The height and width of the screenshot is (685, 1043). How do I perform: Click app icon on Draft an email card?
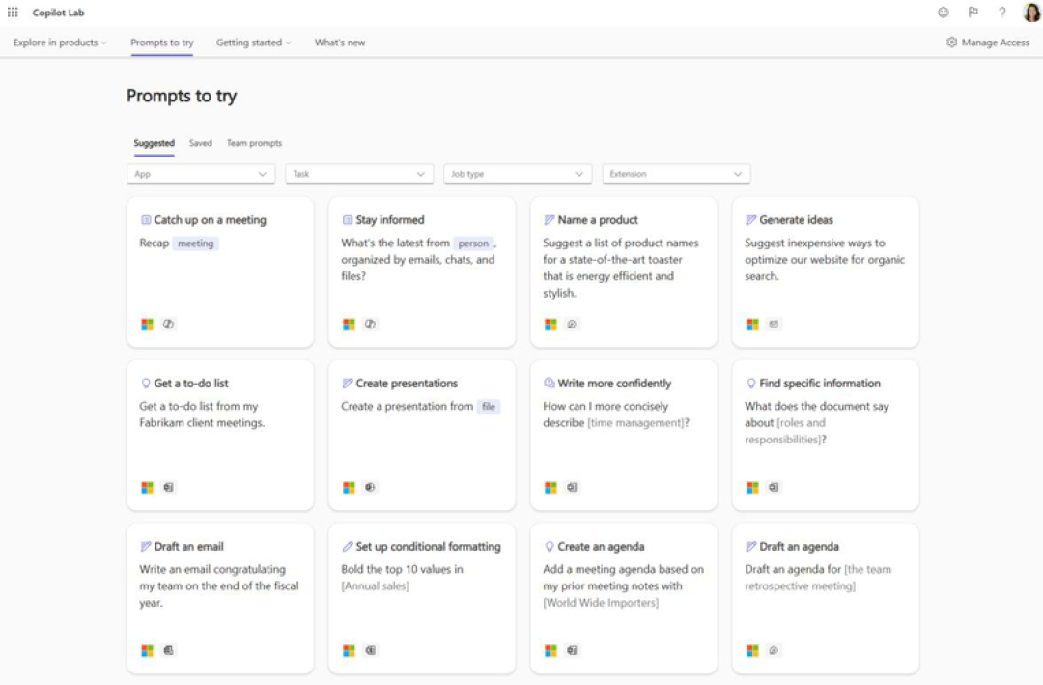point(168,650)
